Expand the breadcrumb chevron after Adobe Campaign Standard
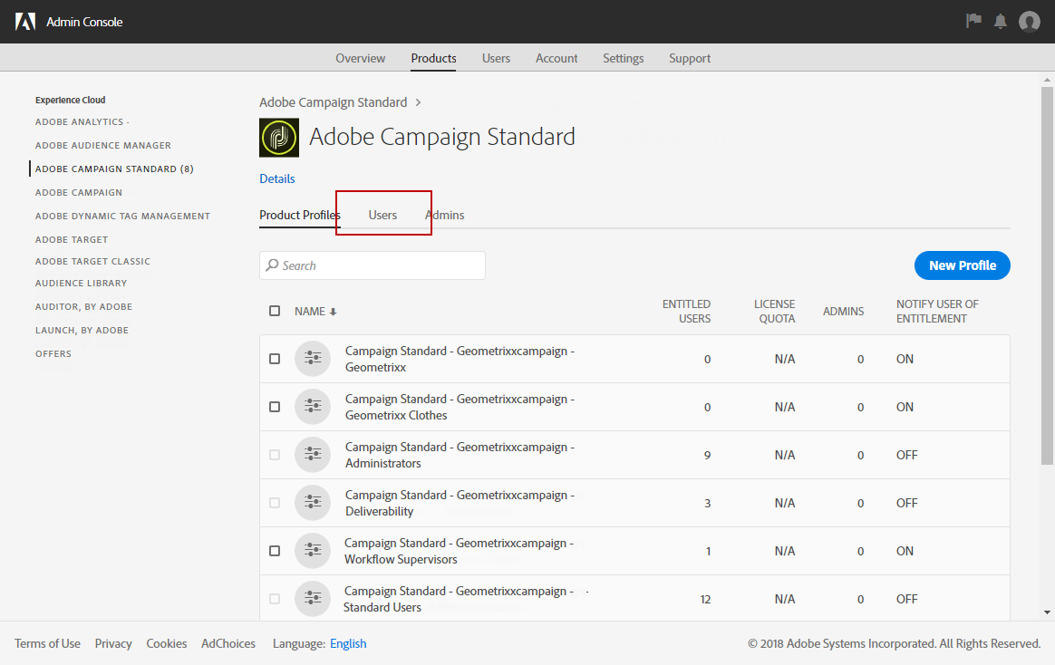 [418, 102]
